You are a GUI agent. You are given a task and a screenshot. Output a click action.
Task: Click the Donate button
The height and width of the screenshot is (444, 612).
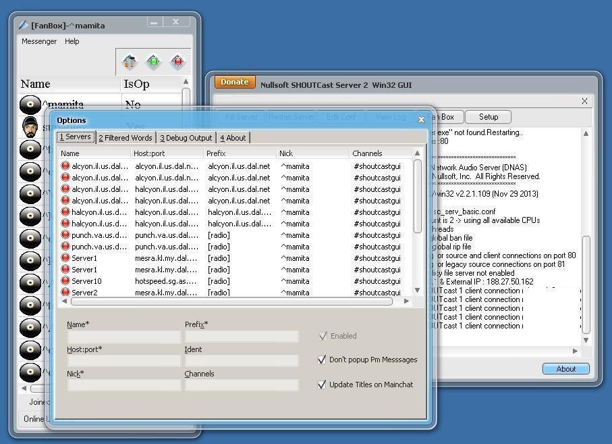tap(234, 81)
